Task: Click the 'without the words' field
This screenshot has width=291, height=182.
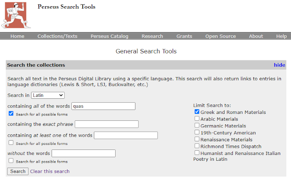Action: tap(83, 153)
